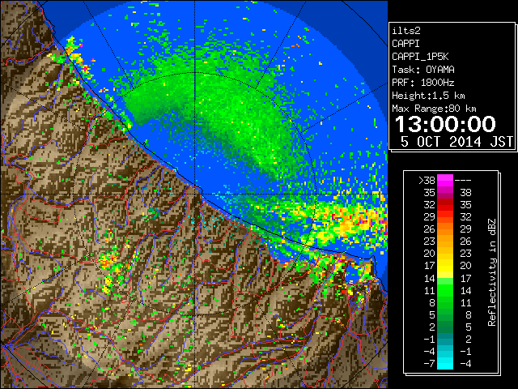
Task: Pick the magenta top band of color scale
Action: pos(445,181)
